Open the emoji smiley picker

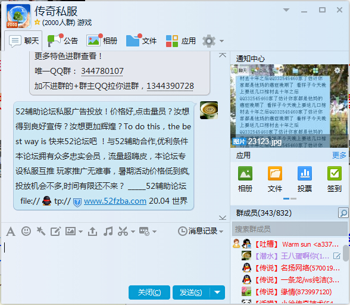(x=26, y=231)
